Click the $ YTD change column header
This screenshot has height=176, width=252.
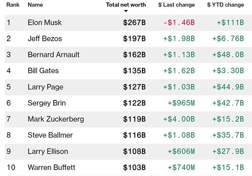coord(225,5)
